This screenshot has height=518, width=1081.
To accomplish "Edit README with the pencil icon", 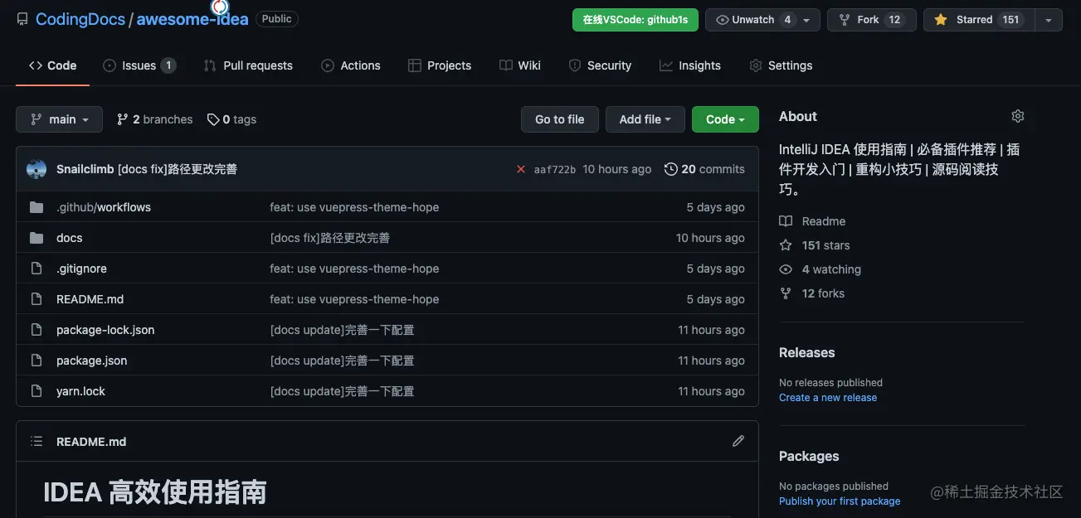I will (x=738, y=441).
